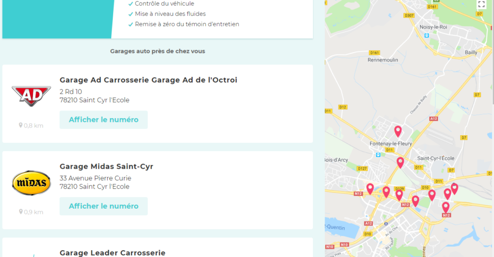The height and width of the screenshot is (257, 494).
Task: Click the distance pin icon beside 0,8 km
Action: [21, 125]
